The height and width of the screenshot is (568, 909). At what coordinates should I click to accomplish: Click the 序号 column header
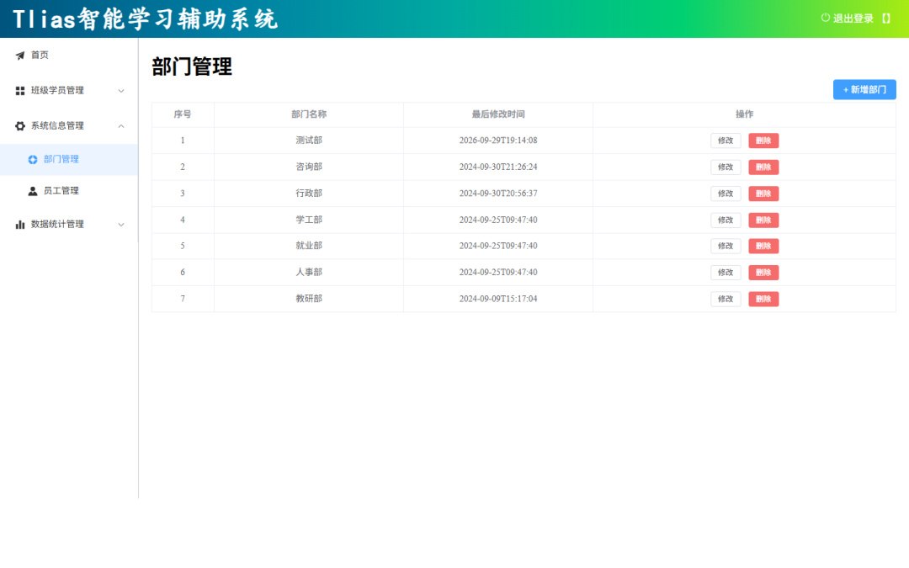coord(183,114)
